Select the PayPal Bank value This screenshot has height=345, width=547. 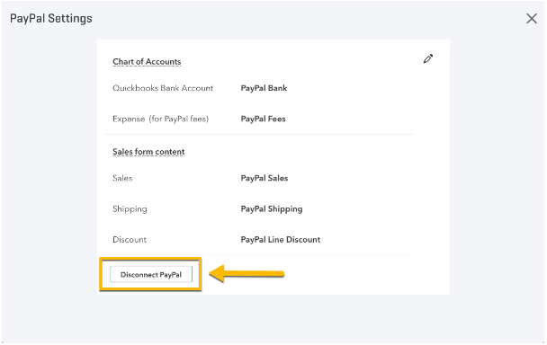(x=264, y=88)
